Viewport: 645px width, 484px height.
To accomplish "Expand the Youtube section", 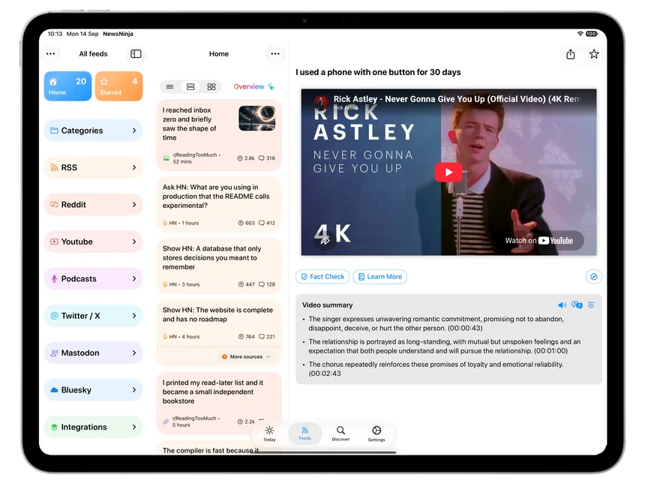I will 94,242.
